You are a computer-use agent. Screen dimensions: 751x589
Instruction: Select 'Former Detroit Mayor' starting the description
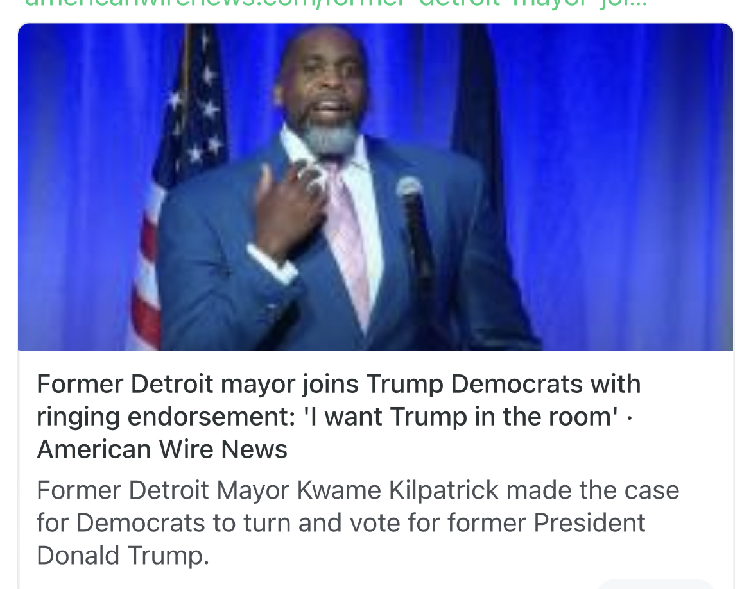click(x=123, y=490)
